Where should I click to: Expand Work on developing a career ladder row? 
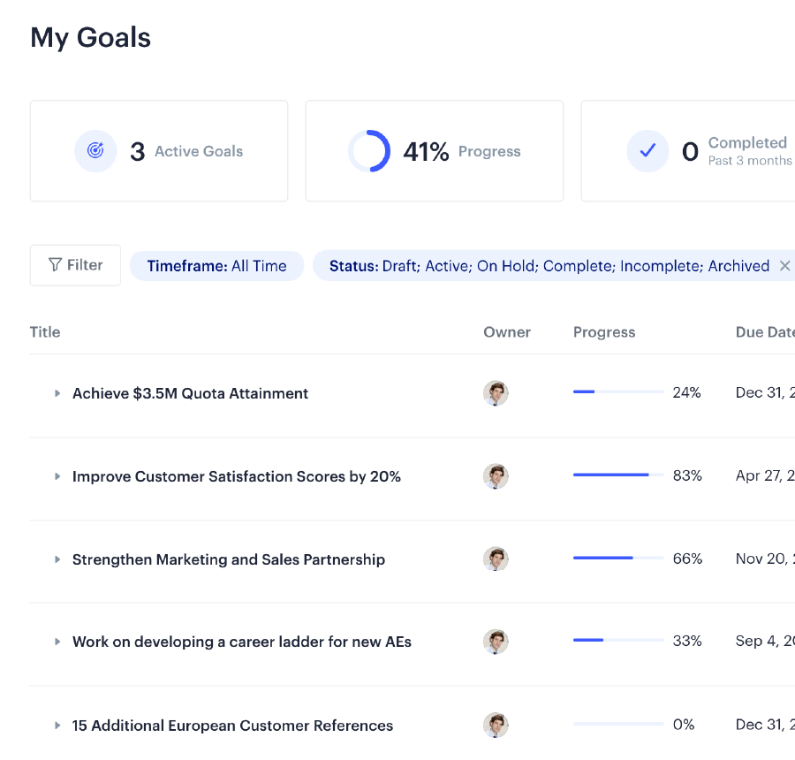point(57,642)
